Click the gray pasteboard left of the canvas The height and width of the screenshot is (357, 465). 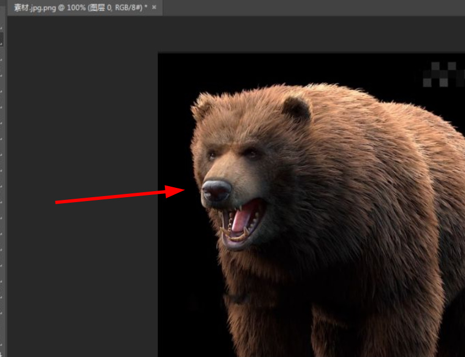click(82, 137)
